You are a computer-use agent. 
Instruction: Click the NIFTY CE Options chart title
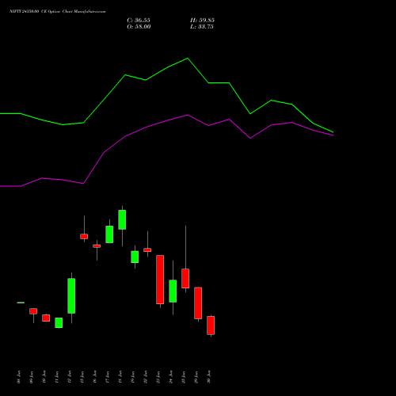click(58, 11)
